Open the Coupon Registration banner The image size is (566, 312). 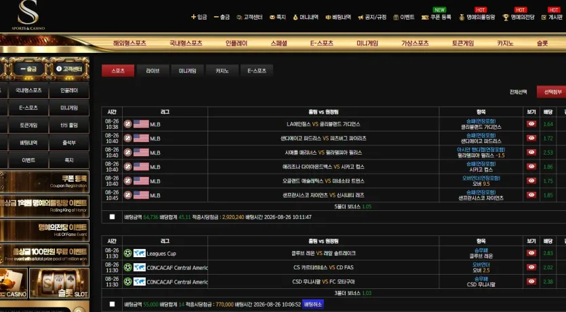(45, 182)
